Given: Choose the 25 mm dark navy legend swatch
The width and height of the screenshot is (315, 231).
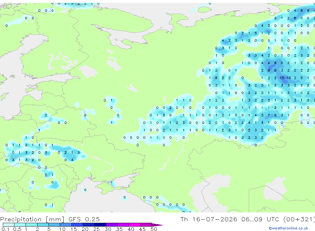Looking at the screenshot, I should (x=100, y=225).
